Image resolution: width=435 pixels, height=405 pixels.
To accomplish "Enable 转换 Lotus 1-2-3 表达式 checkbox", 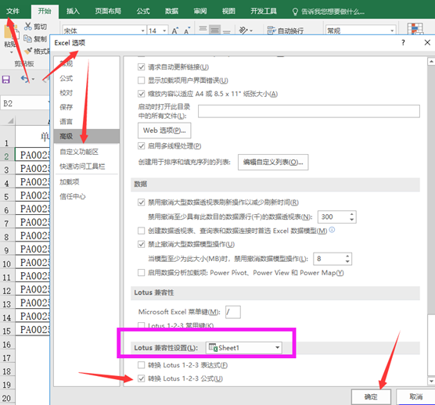I will tap(141, 365).
